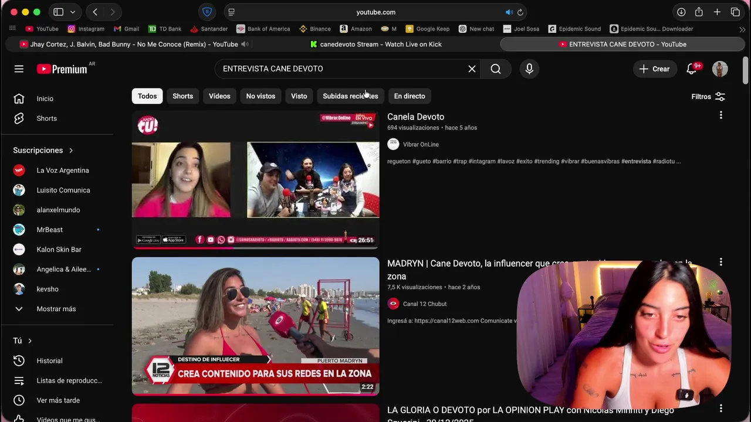This screenshot has height=422, width=751.
Task: Open Ver más tarde in sidebar
Action: 57,400
